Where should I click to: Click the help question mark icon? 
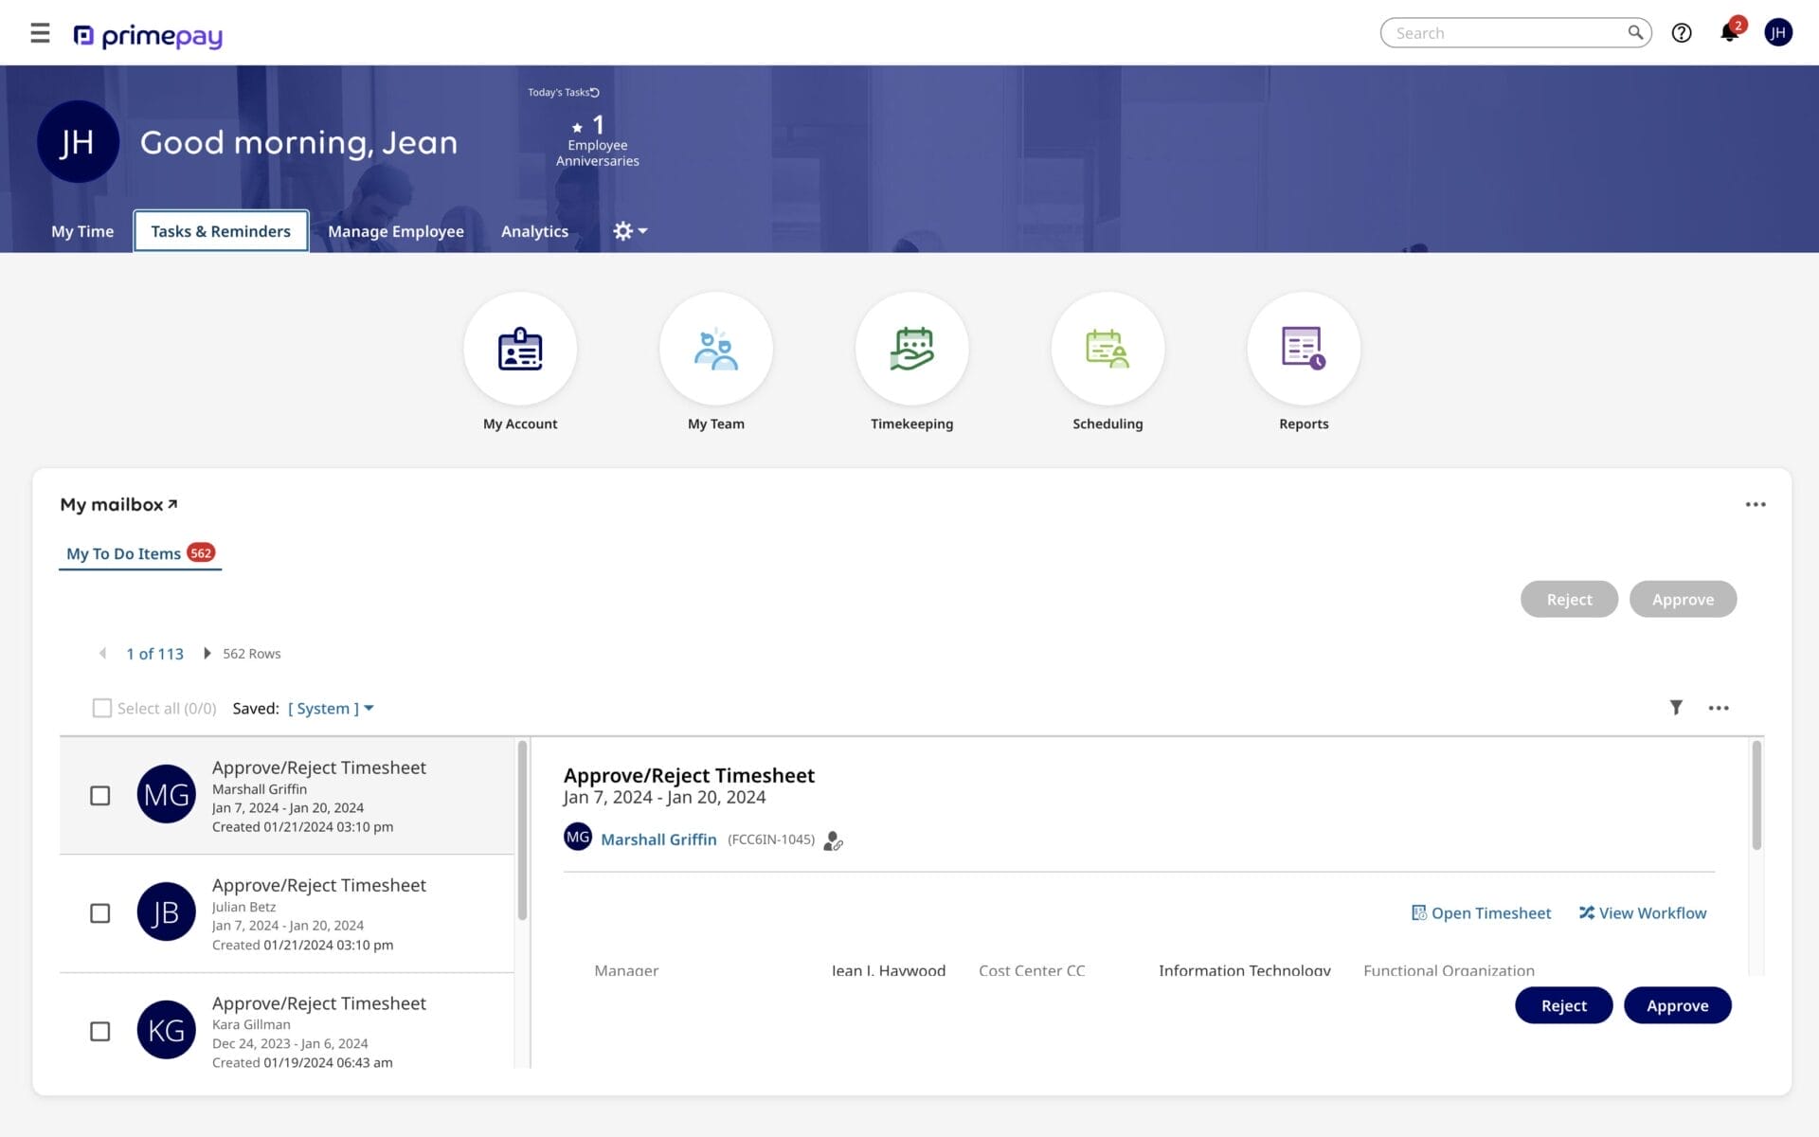[x=1683, y=33]
